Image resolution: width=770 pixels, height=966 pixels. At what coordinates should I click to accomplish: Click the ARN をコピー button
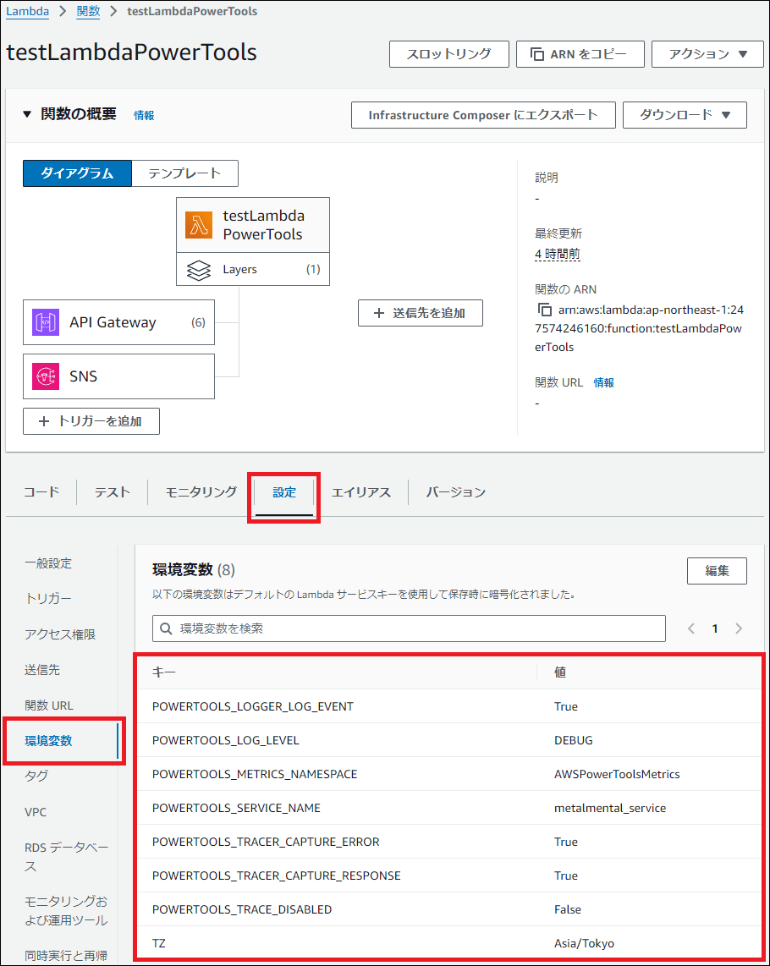click(x=580, y=54)
